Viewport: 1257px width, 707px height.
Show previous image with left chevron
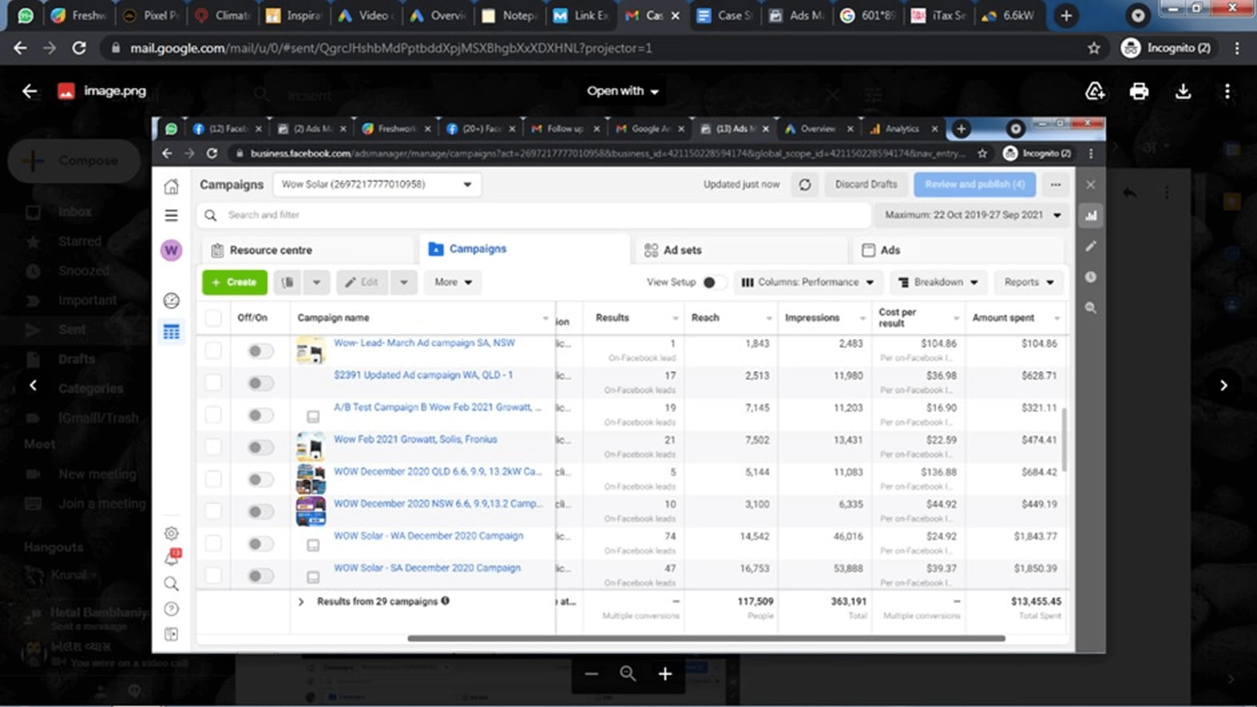tap(33, 386)
